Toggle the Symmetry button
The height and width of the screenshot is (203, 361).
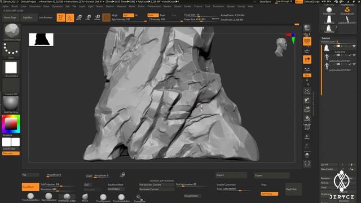(269, 194)
